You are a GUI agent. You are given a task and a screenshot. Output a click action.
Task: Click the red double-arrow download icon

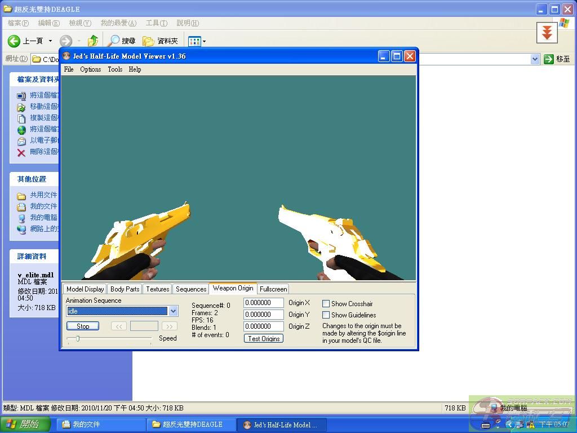[x=547, y=32]
